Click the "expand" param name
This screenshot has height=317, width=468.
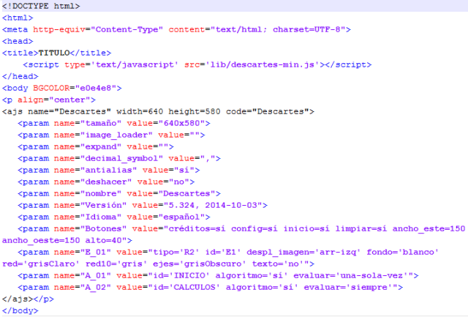[x=101, y=146]
